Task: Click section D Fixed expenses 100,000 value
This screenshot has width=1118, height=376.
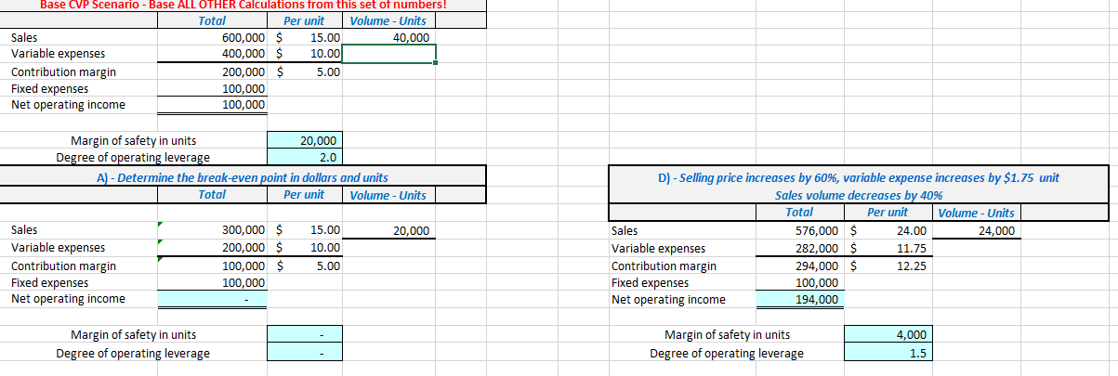Action: coord(799,282)
